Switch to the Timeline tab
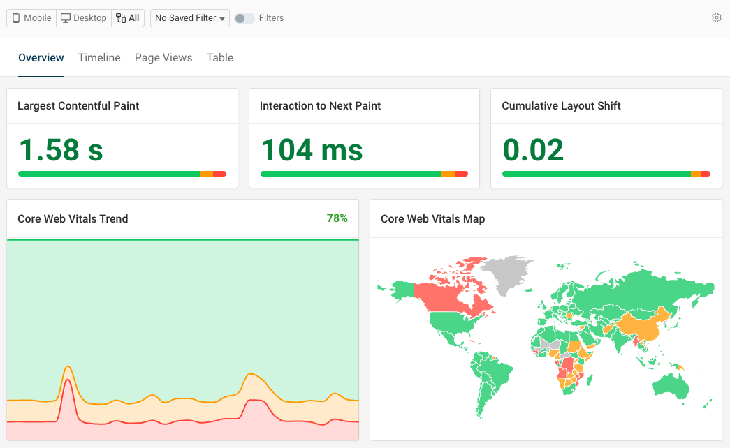Viewport: 730px width, 448px height. pos(99,57)
